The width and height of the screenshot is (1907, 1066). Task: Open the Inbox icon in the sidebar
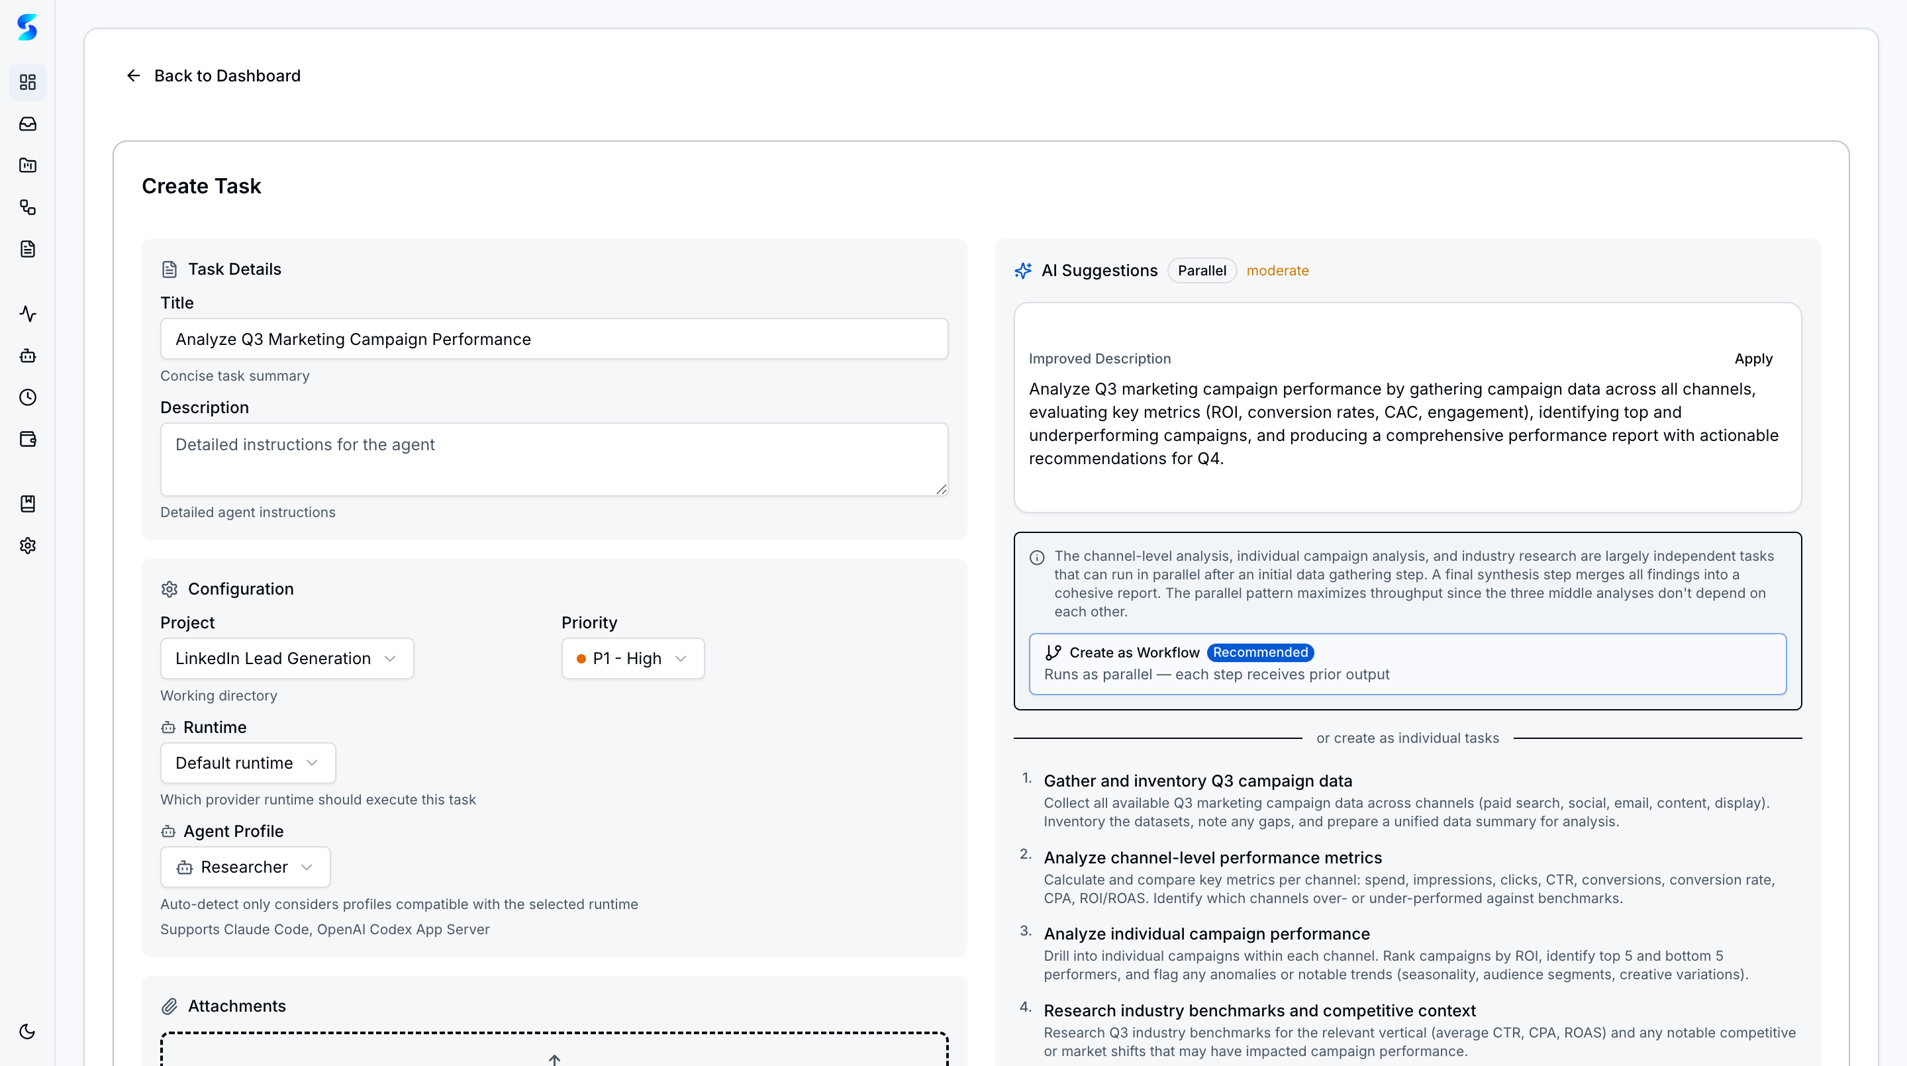point(27,124)
